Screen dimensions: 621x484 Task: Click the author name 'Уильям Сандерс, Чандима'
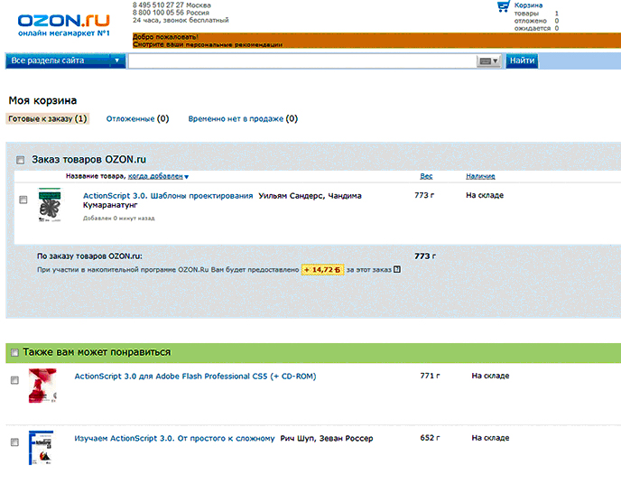pos(310,196)
